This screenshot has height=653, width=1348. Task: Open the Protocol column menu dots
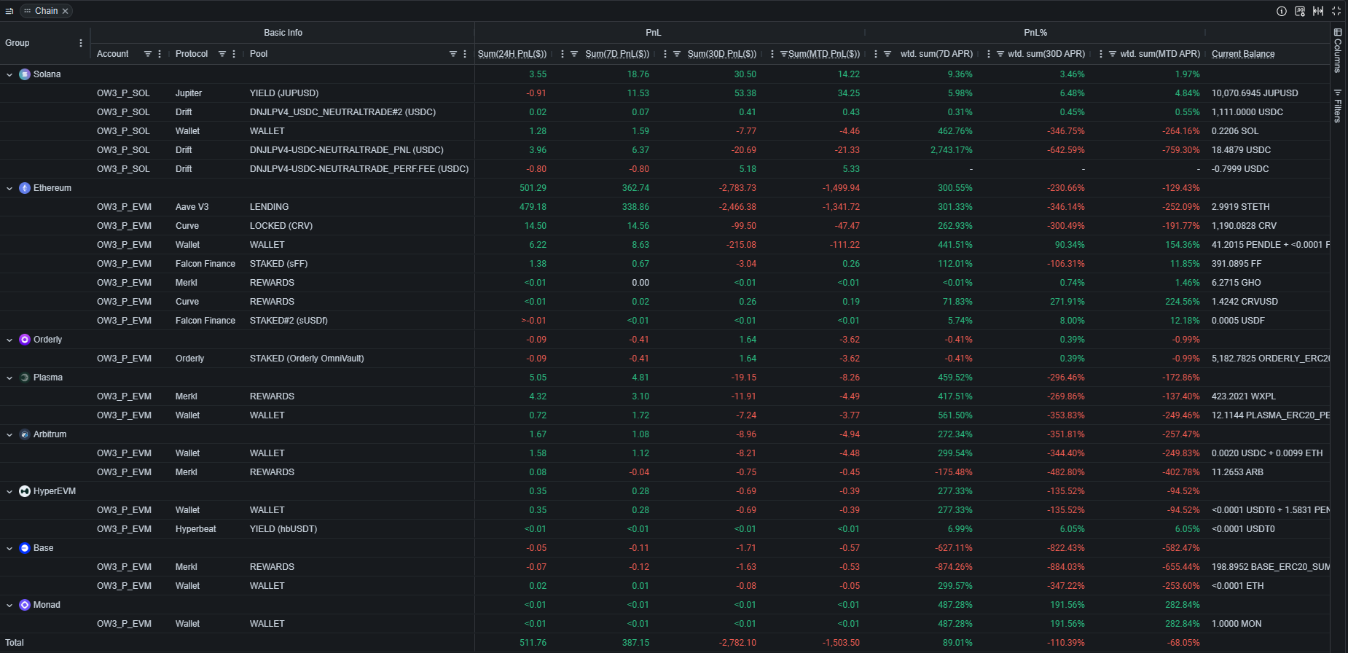pyautogui.click(x=234, y=54)
